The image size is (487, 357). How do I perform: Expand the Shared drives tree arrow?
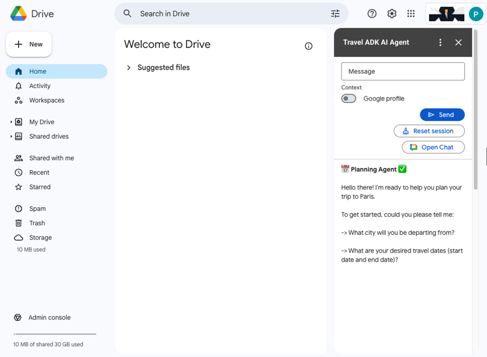click(x=11, y=137)
